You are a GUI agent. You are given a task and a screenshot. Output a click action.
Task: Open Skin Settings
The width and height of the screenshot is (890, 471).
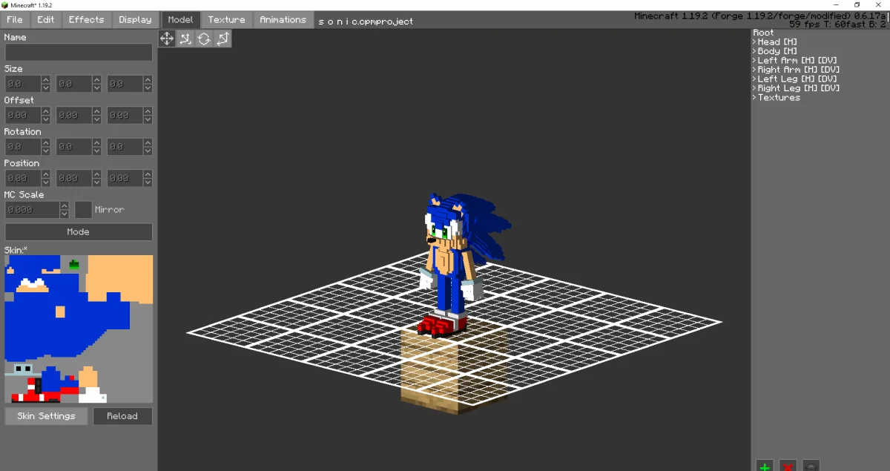click(x=46, y=416)
